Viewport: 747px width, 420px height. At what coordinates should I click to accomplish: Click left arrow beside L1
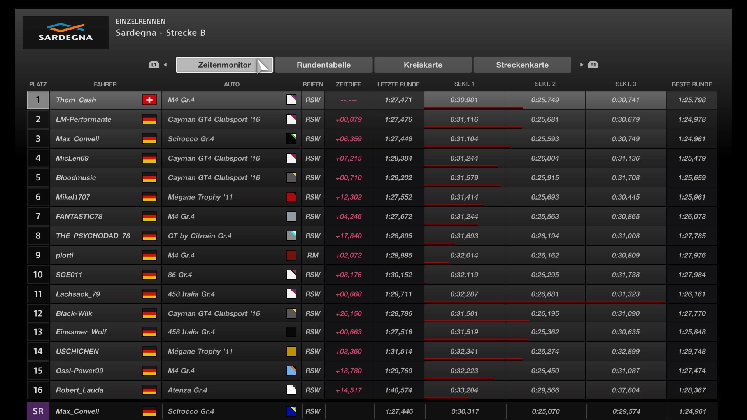165,65
